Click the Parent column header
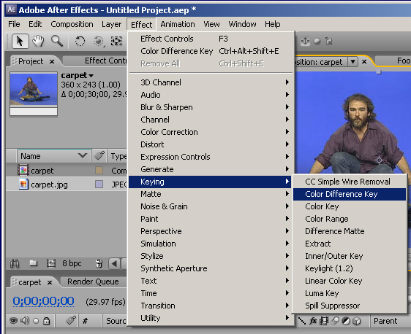Viewport: 411px width, 334px height. [x=385, y=321]
